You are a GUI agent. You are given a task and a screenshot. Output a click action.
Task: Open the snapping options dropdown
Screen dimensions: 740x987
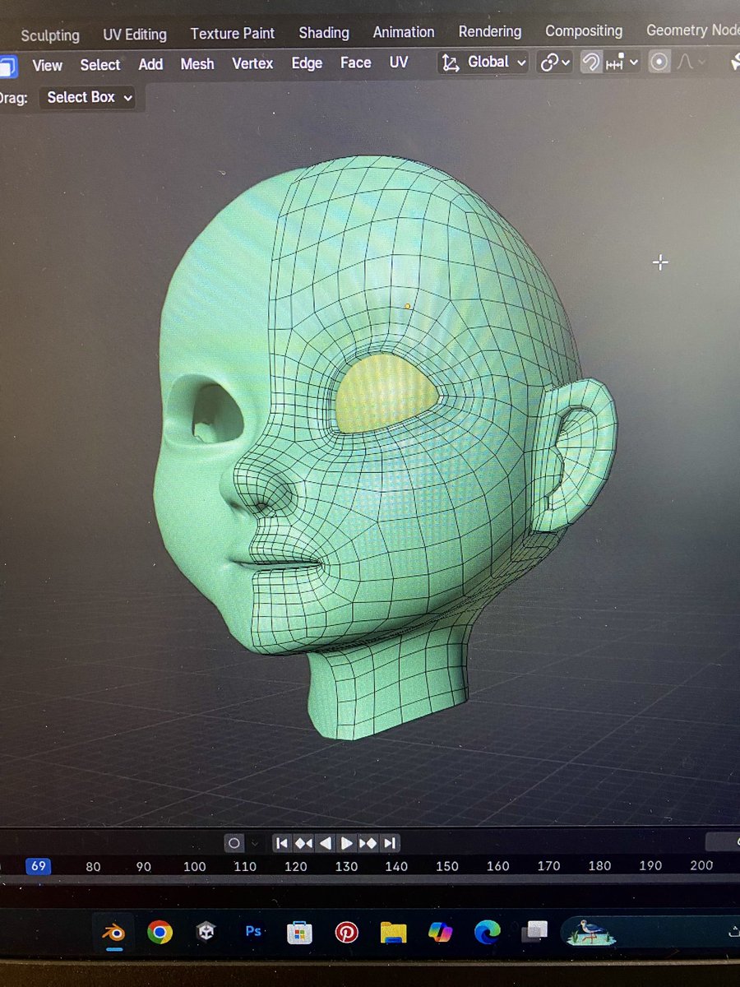(x=622, y=63)
